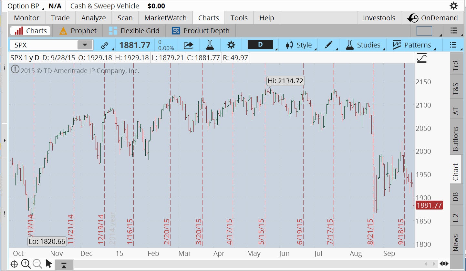Open the settings gear in title bar
466x271 pixels.
[x=454, y=6]
